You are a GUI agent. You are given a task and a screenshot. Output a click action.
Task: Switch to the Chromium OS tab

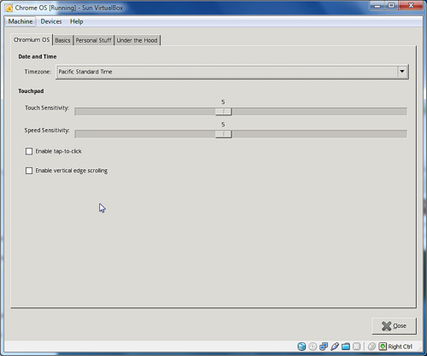[32, 40]
